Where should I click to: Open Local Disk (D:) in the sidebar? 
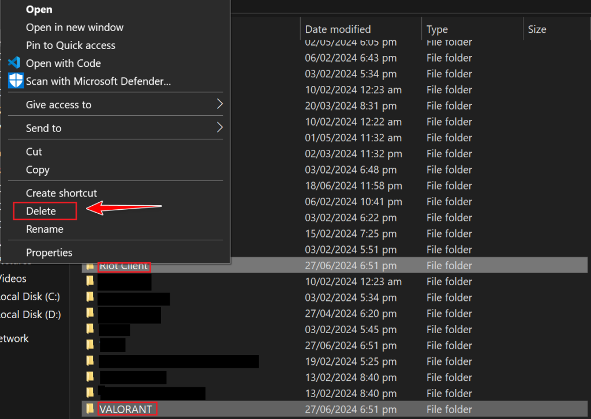tap(30, 315)
